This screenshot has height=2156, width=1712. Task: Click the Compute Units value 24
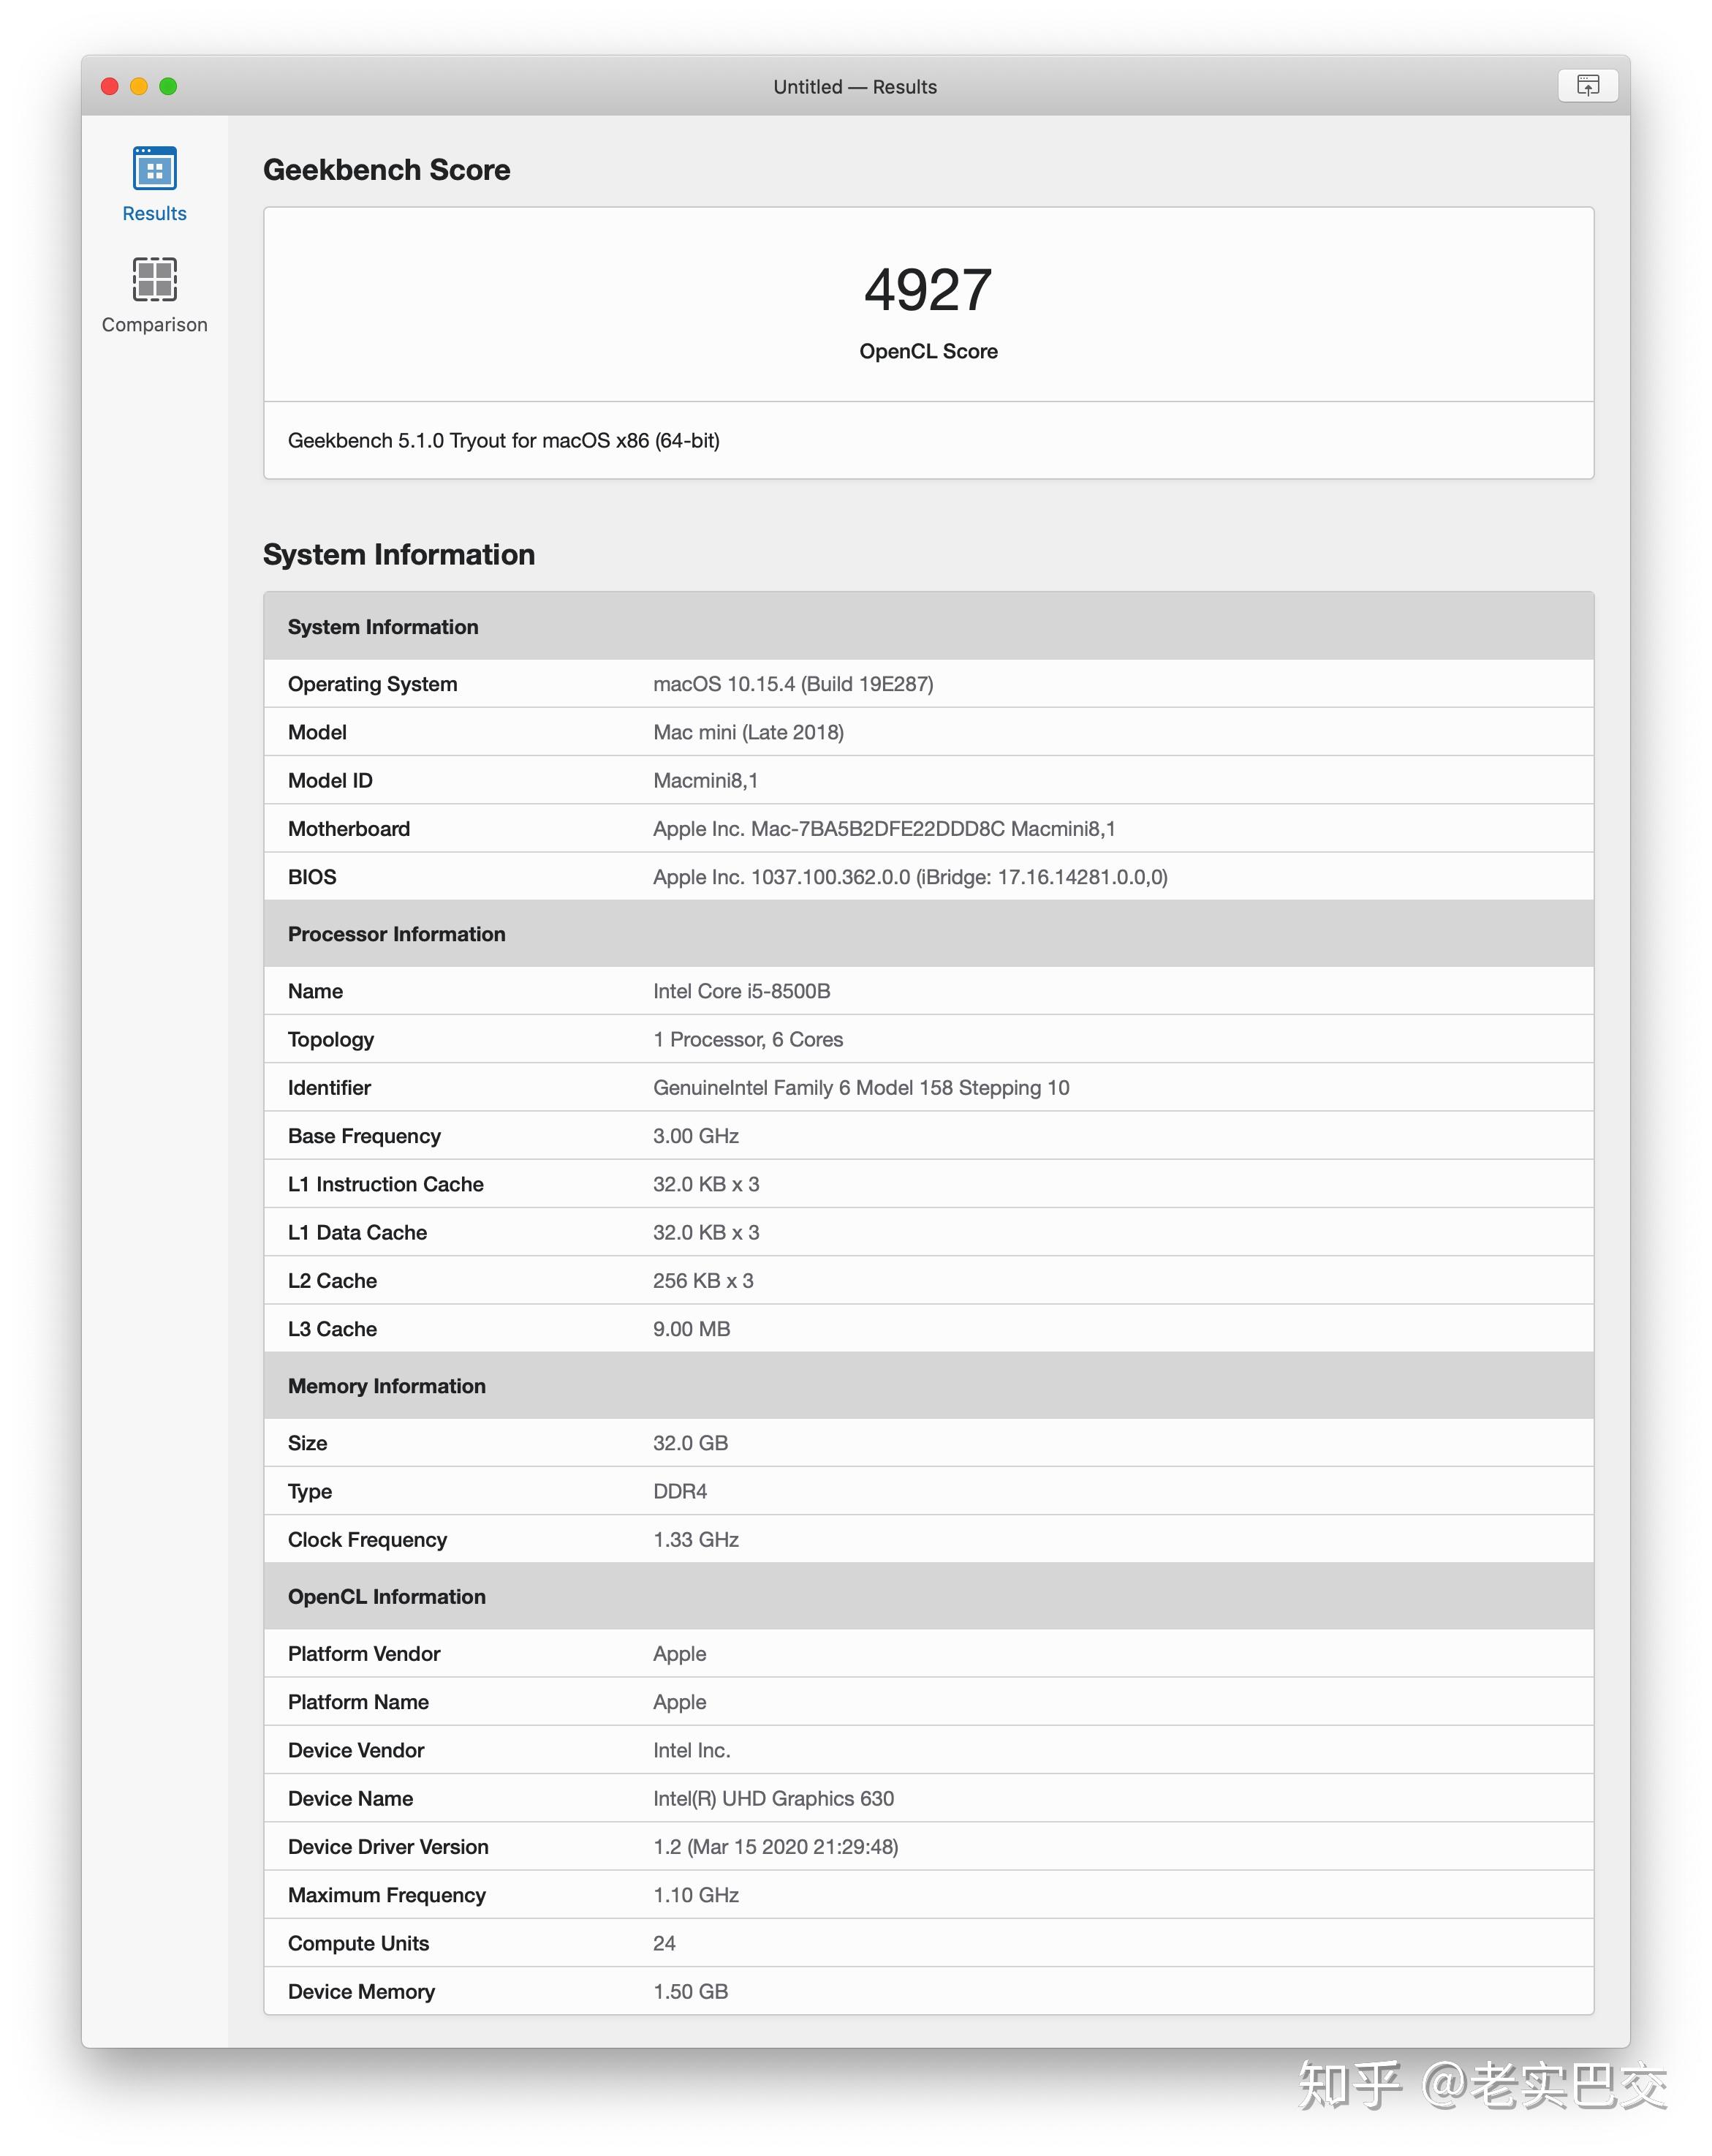coord(664,1943)
